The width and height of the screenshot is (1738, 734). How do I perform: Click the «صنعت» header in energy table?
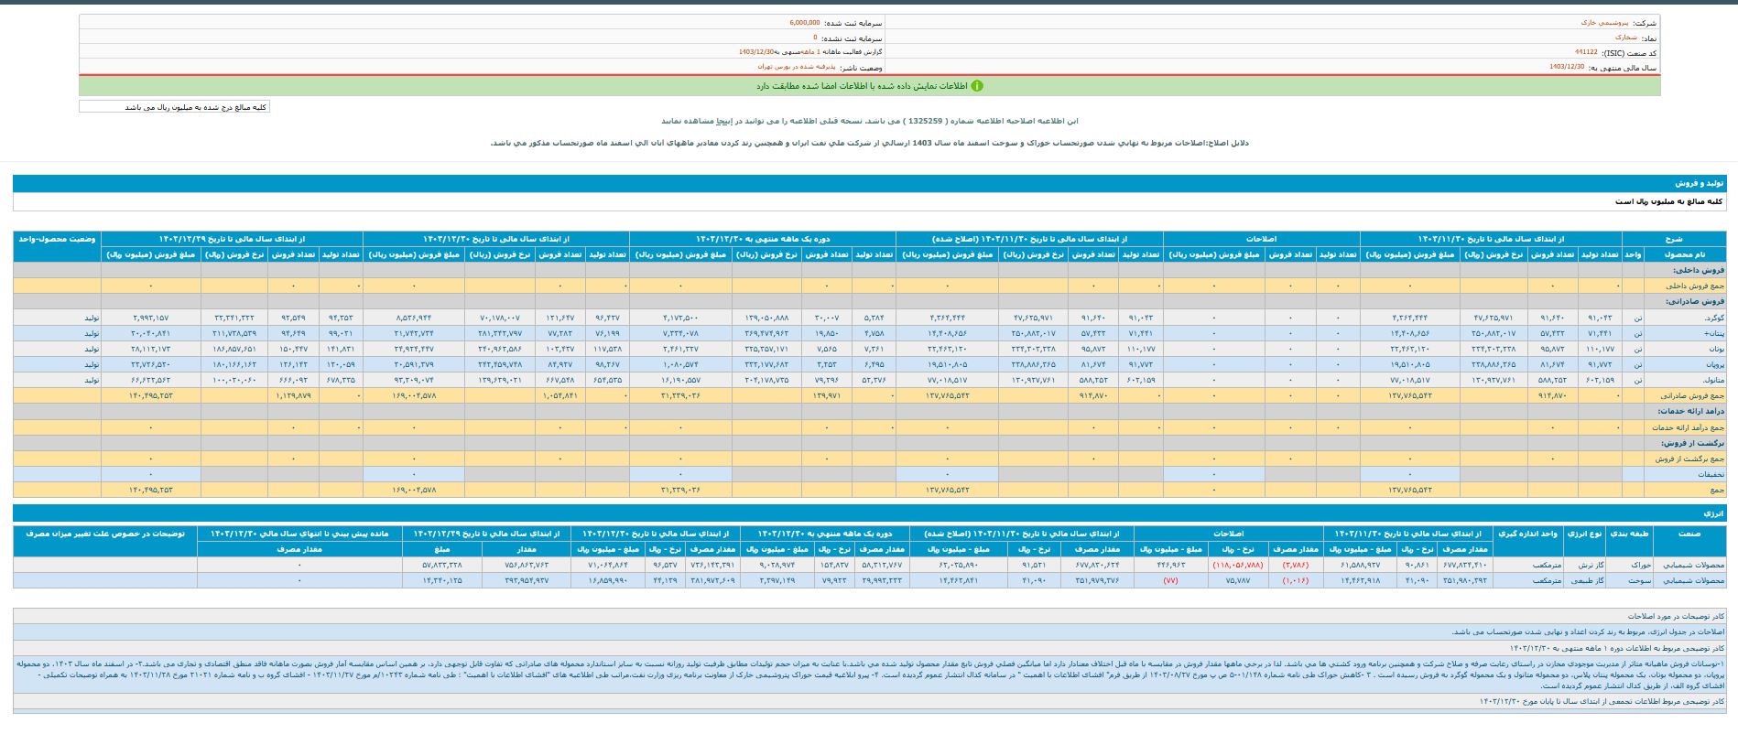[1689, 533]
